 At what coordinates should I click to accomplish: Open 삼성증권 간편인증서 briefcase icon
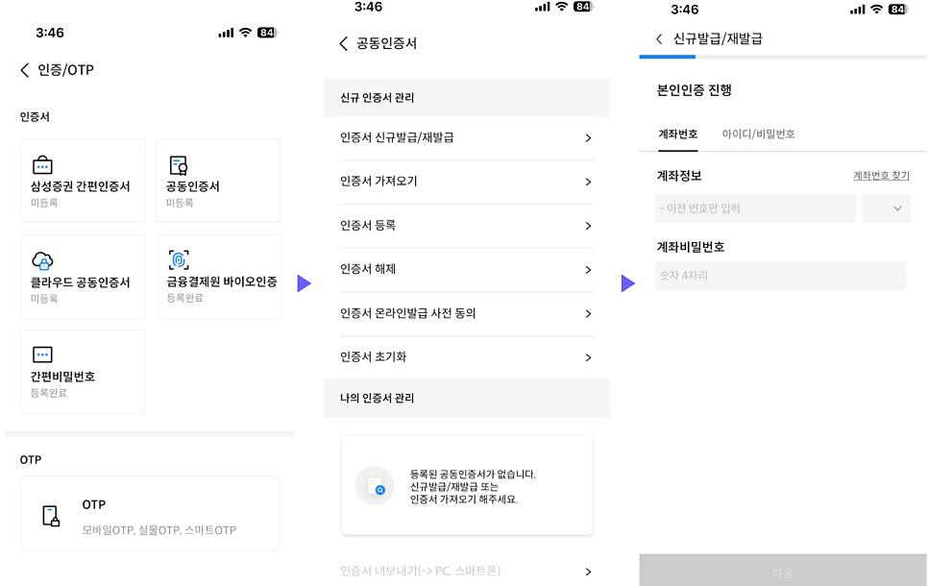click(x=42, y=164)
